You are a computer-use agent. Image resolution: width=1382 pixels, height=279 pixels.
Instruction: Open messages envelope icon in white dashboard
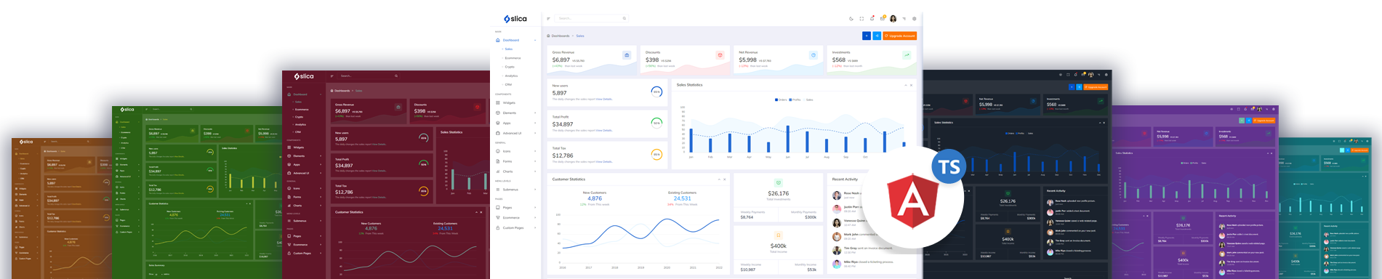[883, 18]
